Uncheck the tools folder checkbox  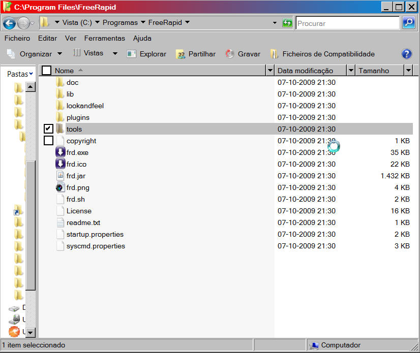pos(48,129)
